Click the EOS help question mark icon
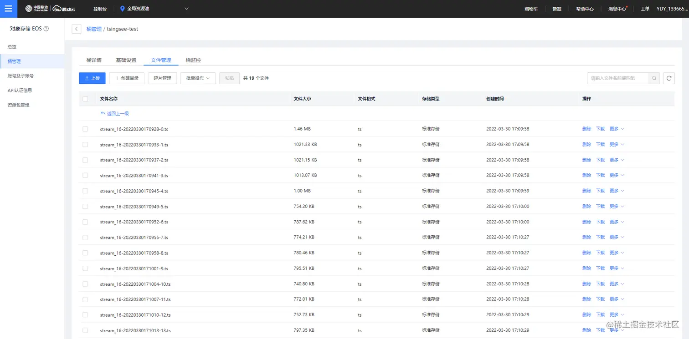The width and height of the screenshot is (689, 339). 46,29
